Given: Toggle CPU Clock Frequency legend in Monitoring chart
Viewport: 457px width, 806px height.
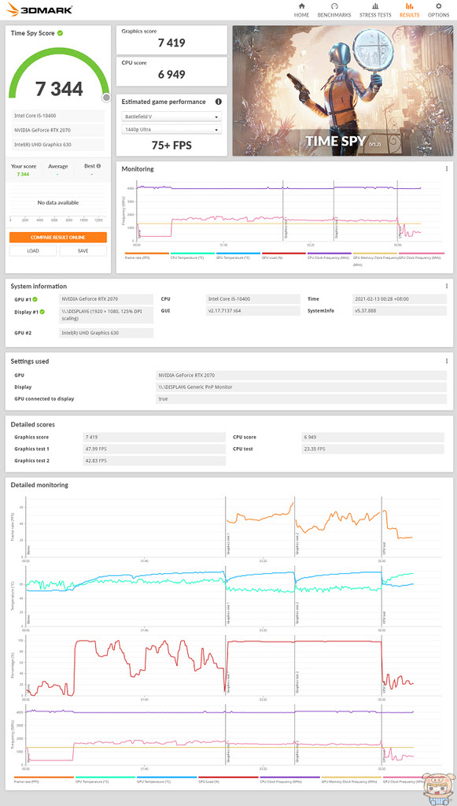Looking at the screenshot, I should (x=329, y=256).
